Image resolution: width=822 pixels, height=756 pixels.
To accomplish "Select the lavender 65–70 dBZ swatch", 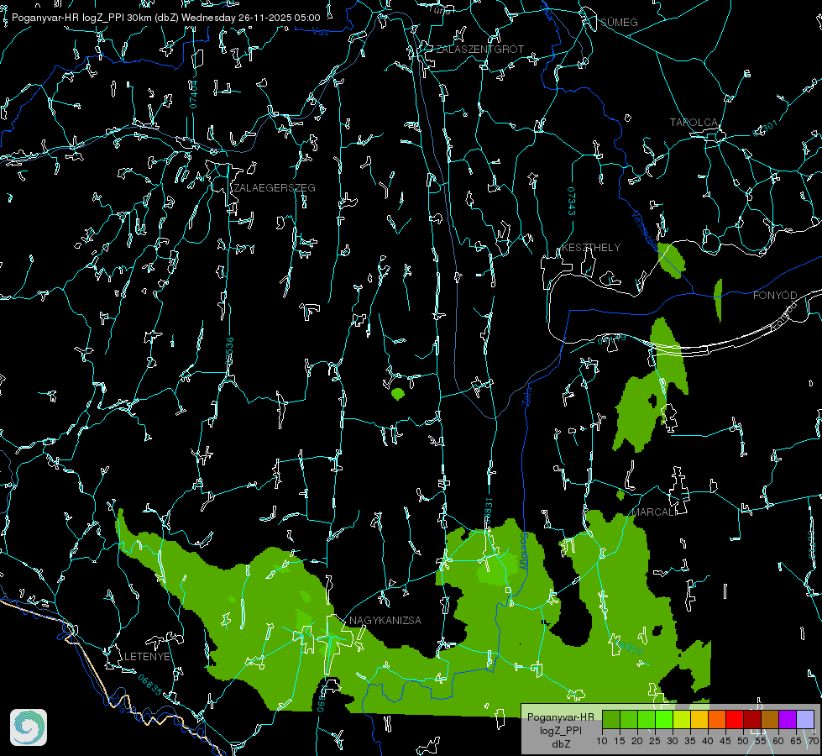I will point(805,719).
